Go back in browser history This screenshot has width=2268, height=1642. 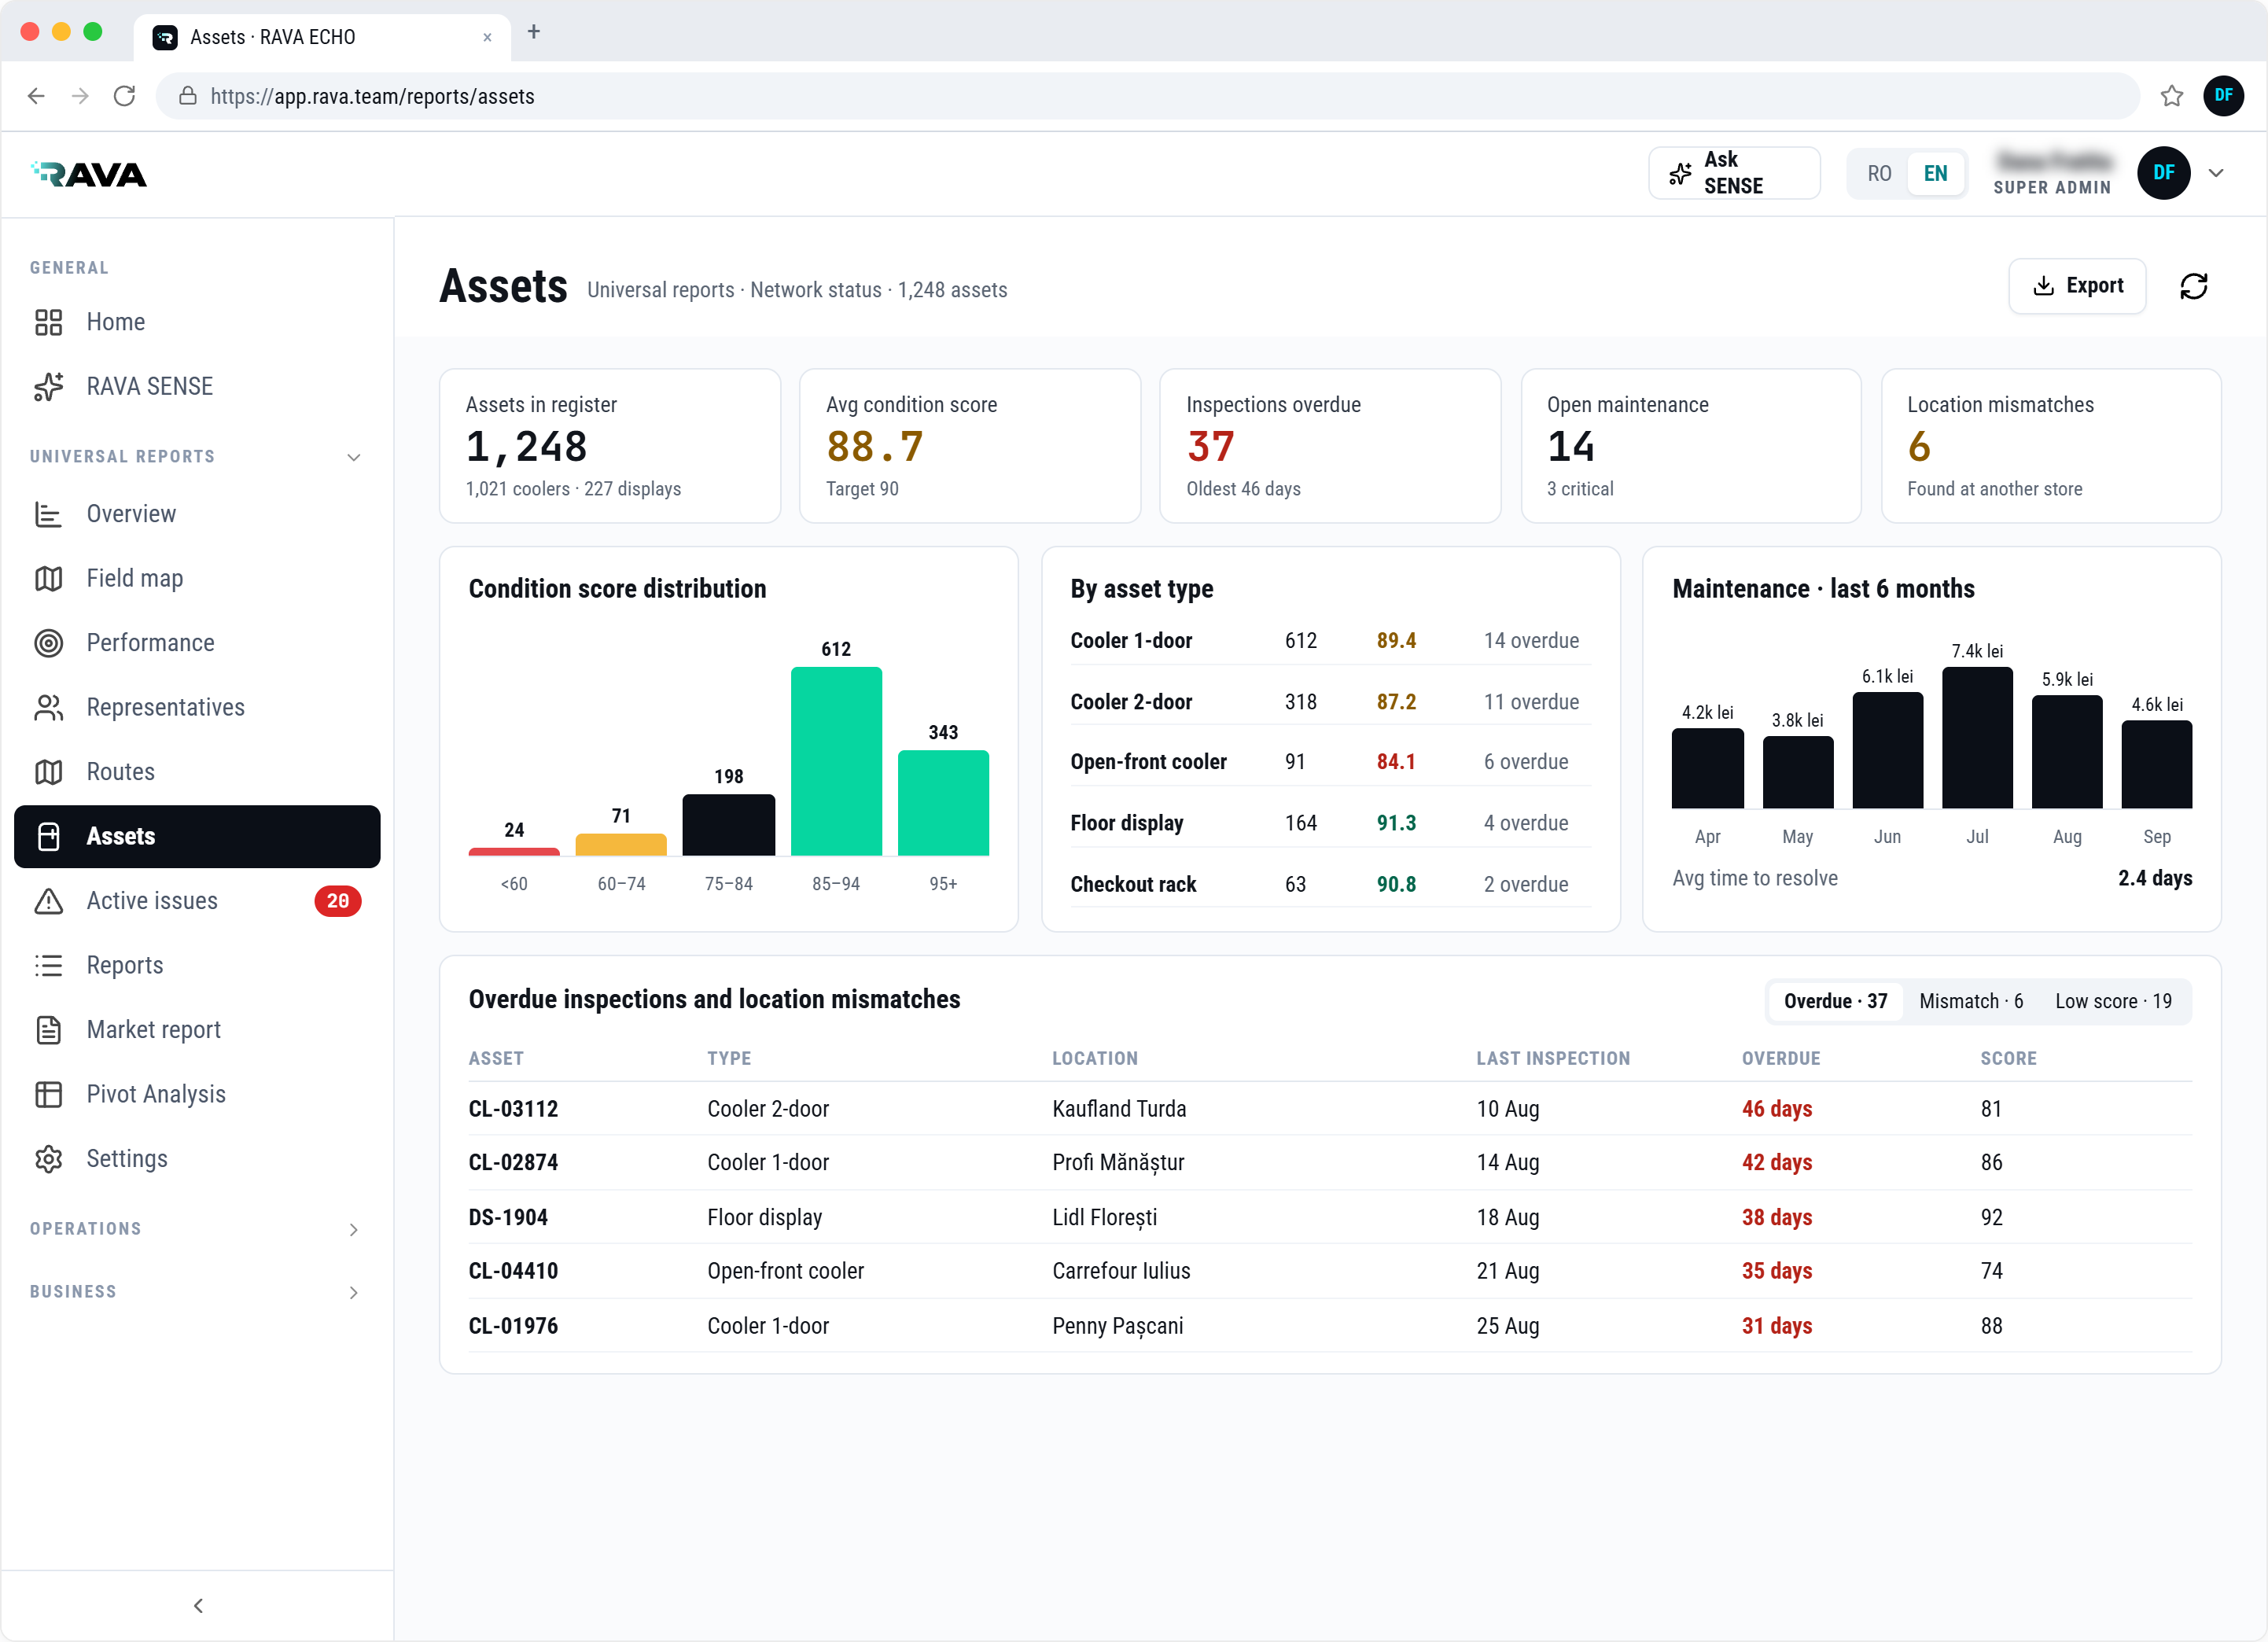(36, 96)
